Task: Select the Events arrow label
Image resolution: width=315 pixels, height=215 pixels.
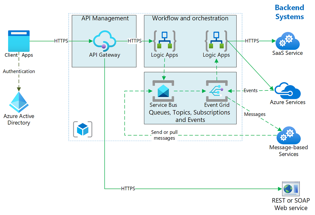Action: point(250,90)
